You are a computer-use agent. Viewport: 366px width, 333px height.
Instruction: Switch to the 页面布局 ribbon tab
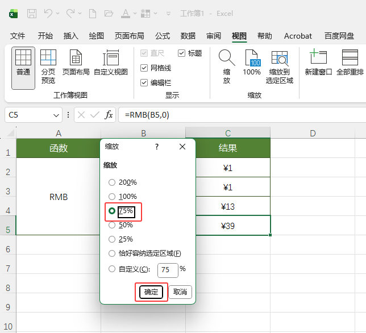coord(130,36)
